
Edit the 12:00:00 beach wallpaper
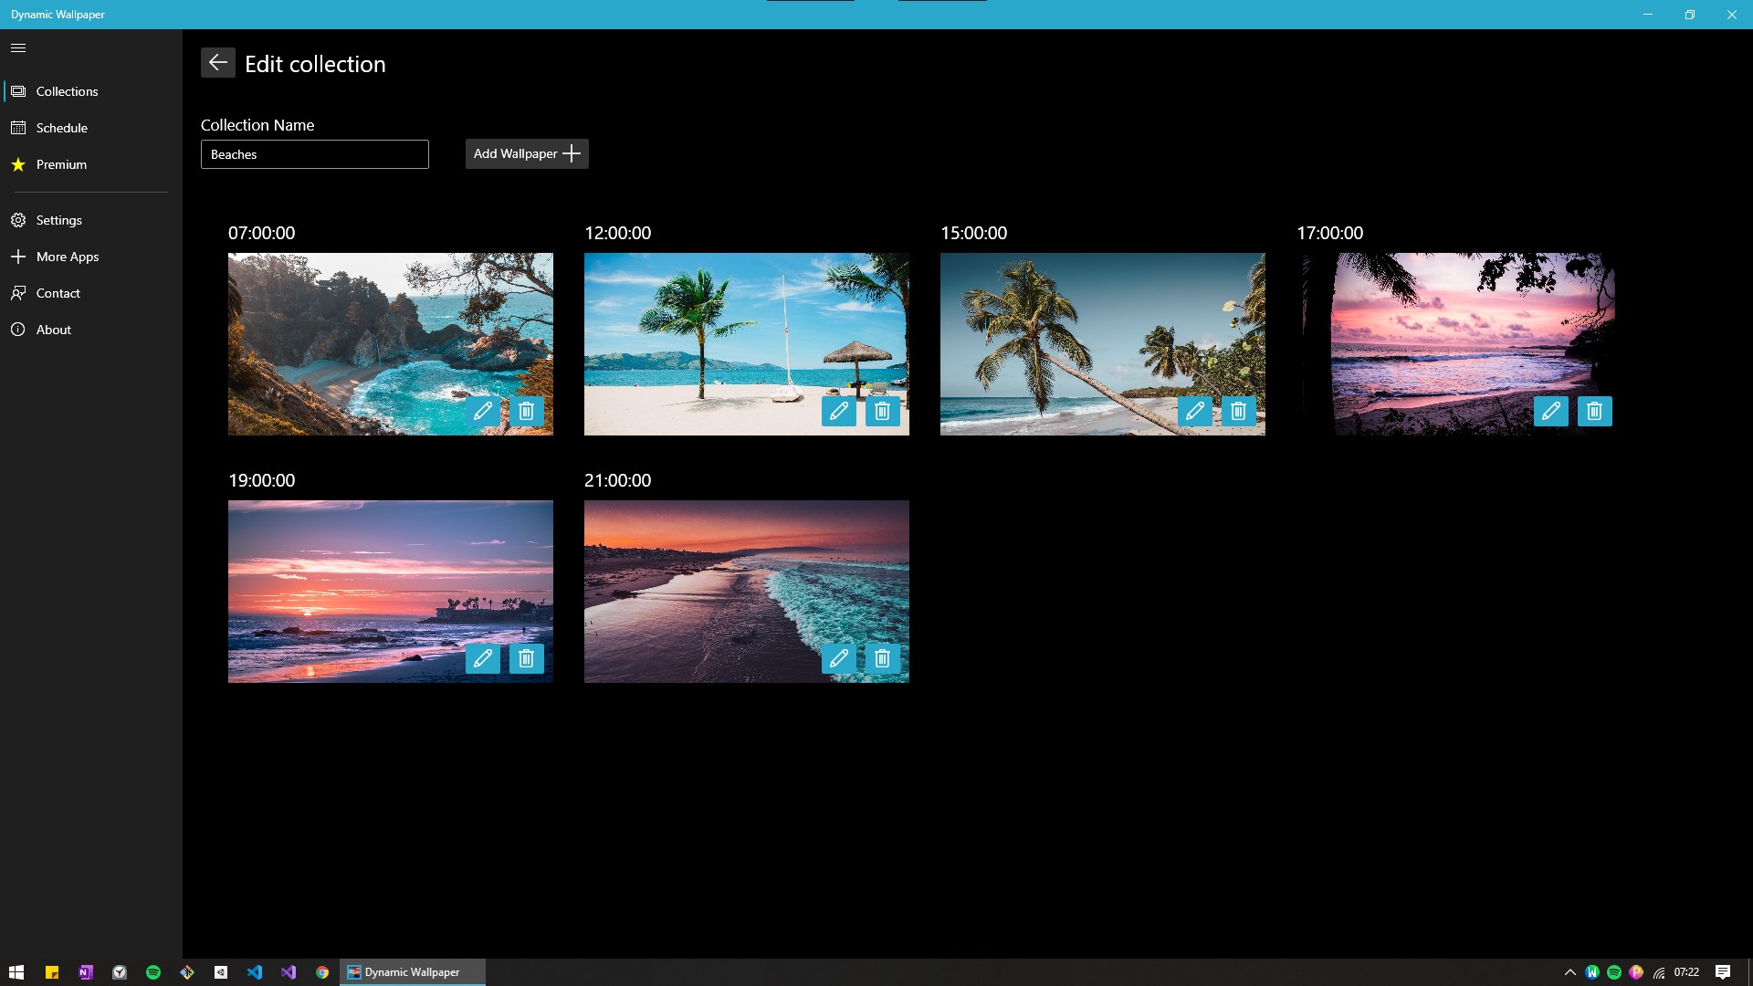838,411
